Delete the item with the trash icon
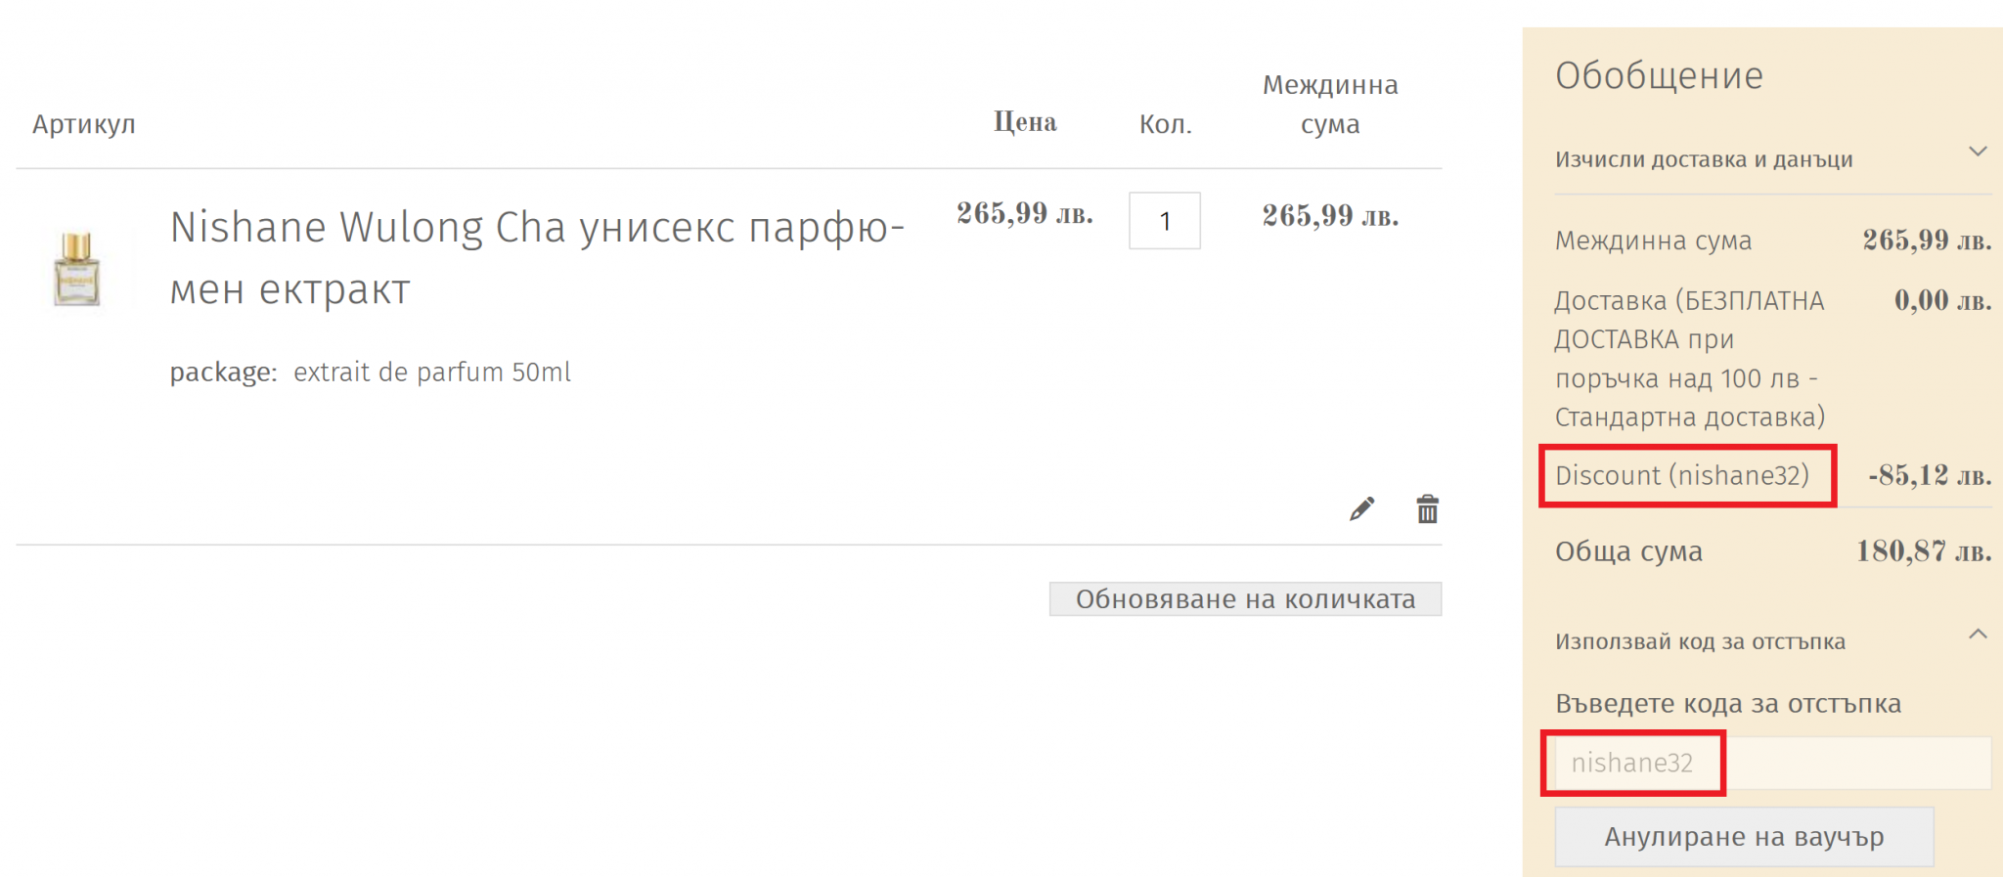The width and height of the screenshot is (2003, 877). (x=1427, y=509)
